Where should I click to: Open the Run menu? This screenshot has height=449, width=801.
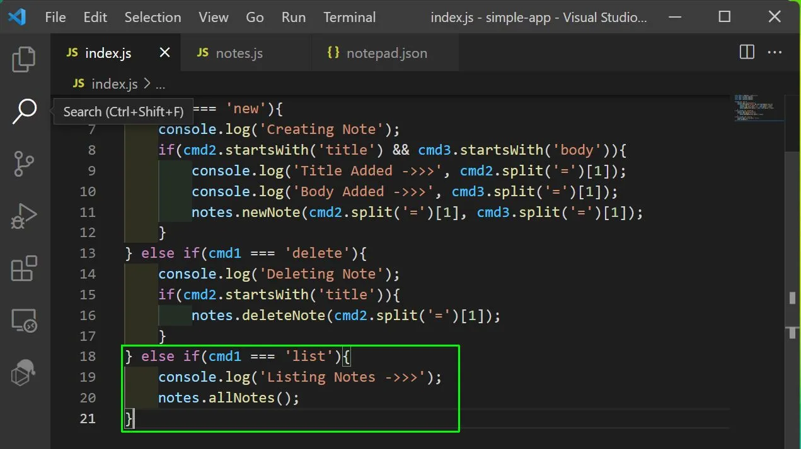294,17
